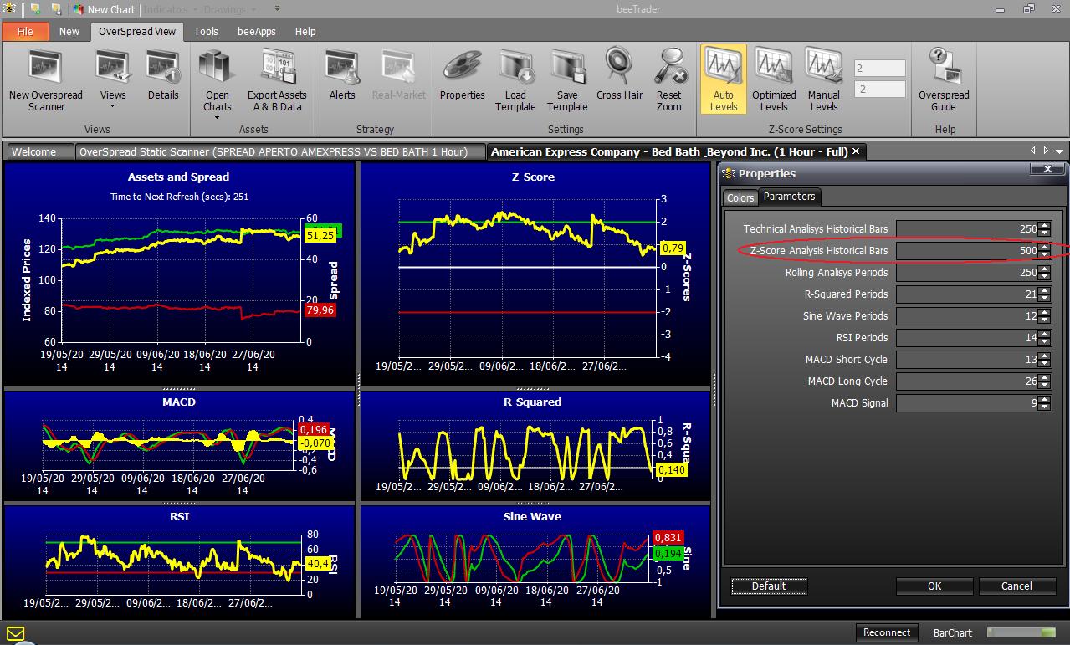Switch to the Colors tab in Properties
Viewport: 1070px width, 645px height.
click(x=740, y=197)
